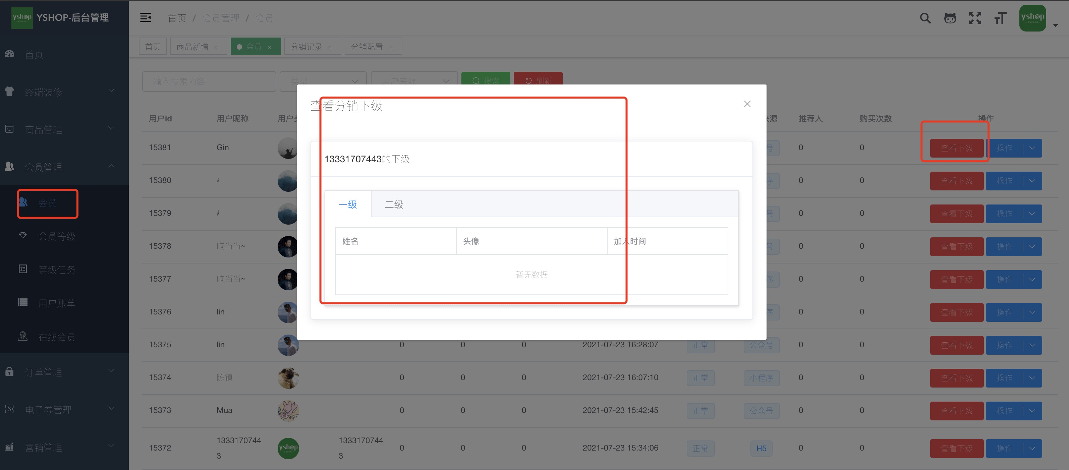Select the 一级 tab in dialog
The width and height of the screenshot is (1069, 470).
pyautogui.click(x=348, y=204)
